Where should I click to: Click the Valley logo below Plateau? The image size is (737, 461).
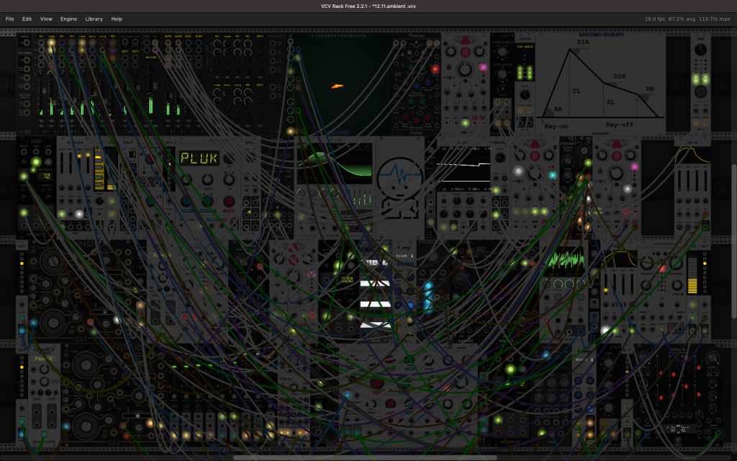416,133
